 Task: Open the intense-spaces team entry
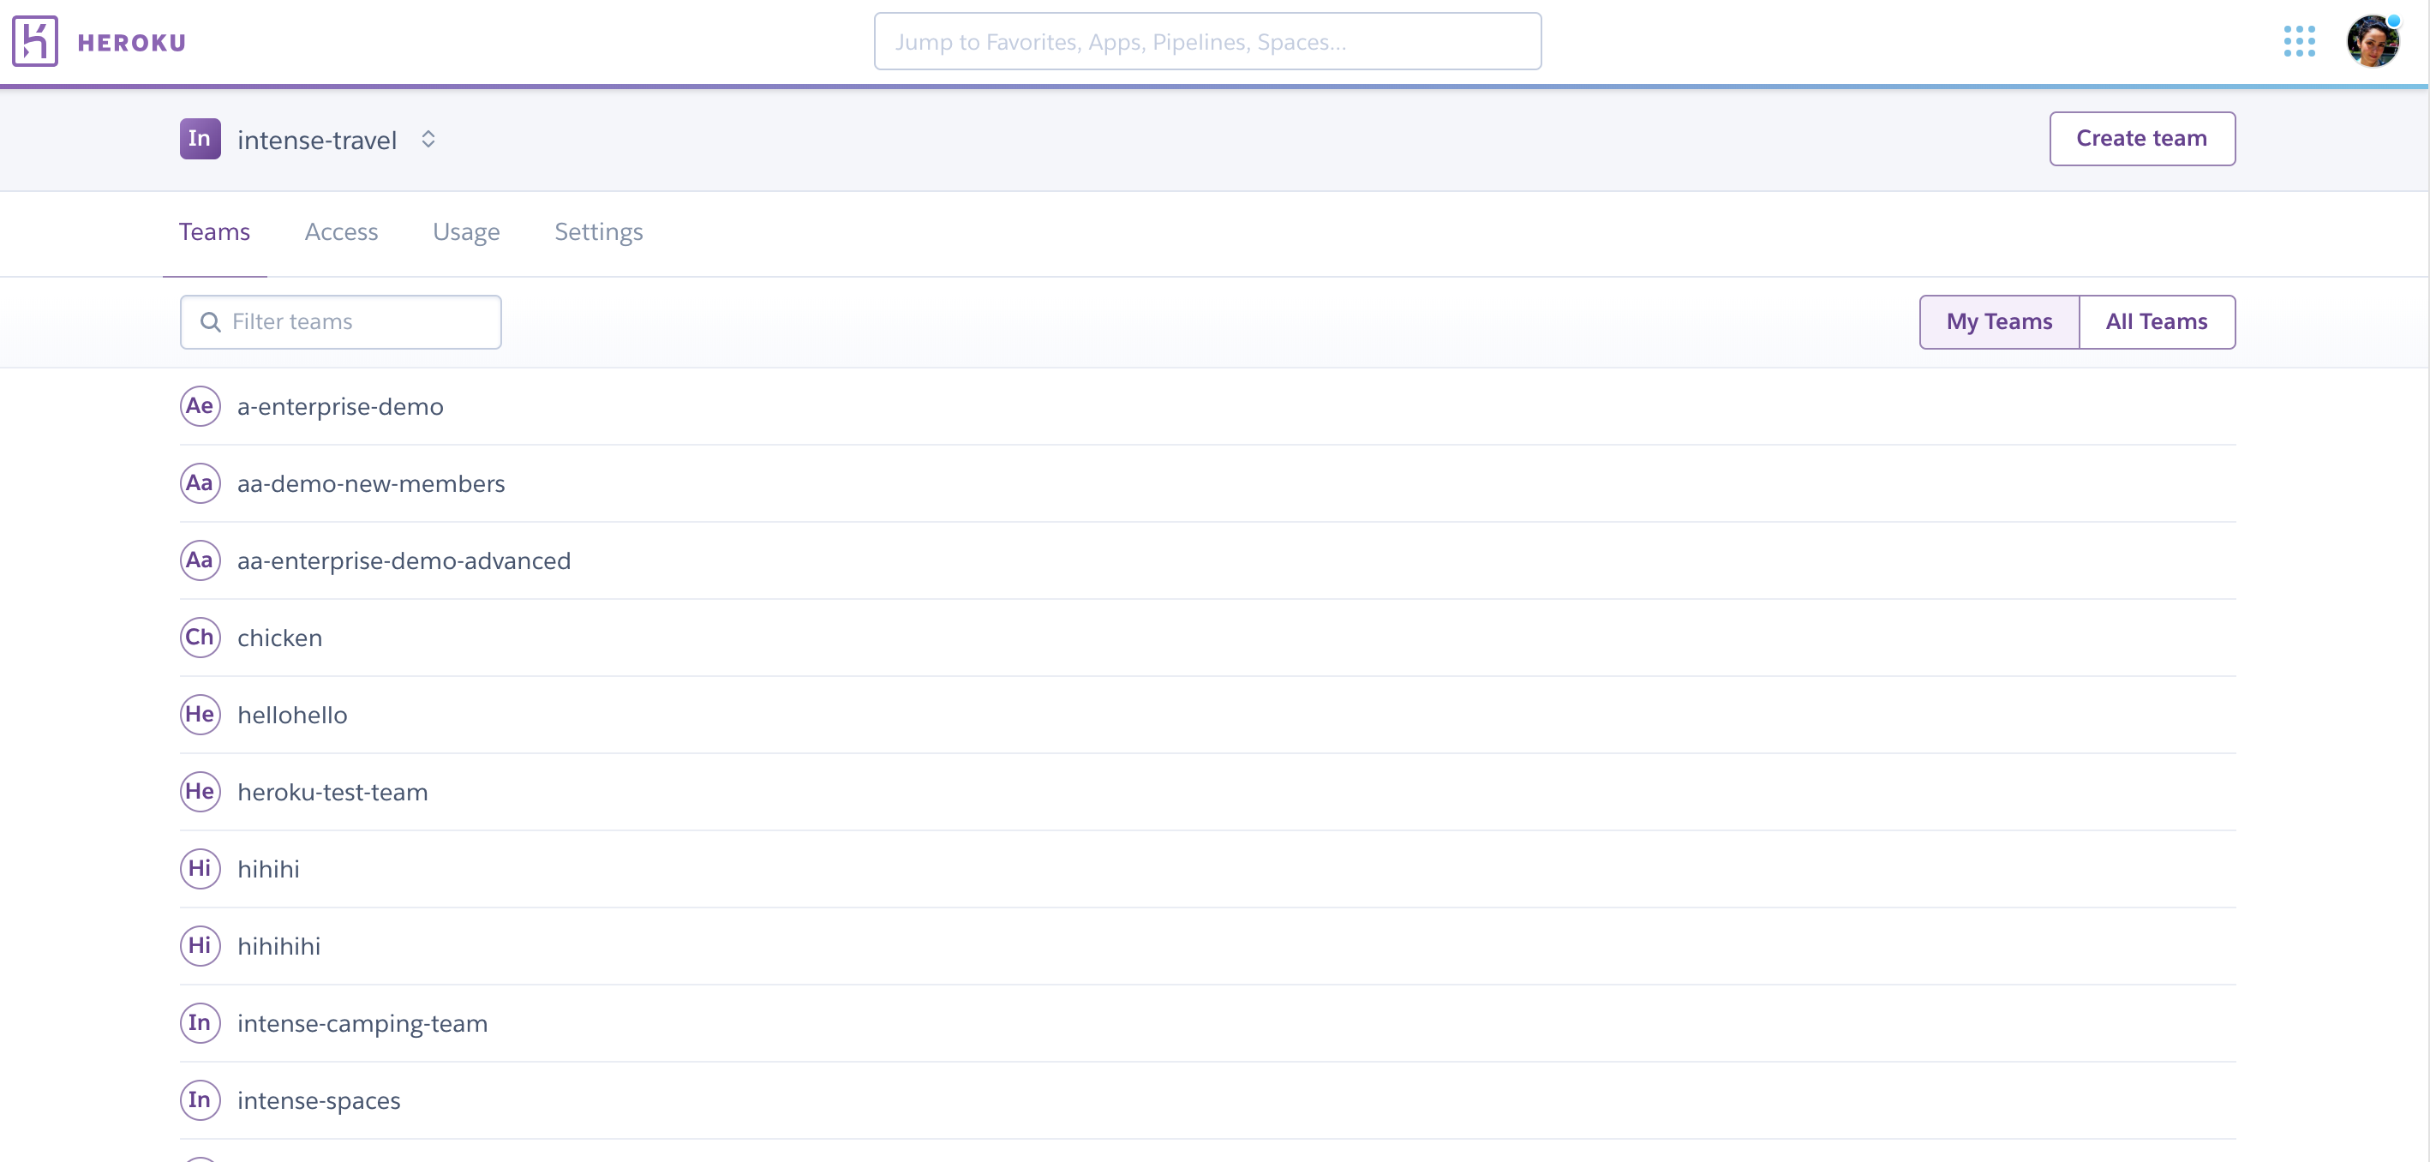(318, 1100)
